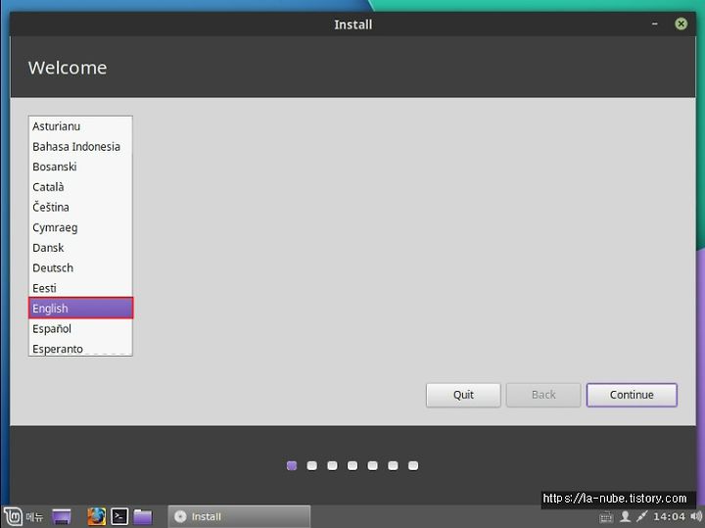Open the Linux Mint menu button

click(x=23, y=516)
